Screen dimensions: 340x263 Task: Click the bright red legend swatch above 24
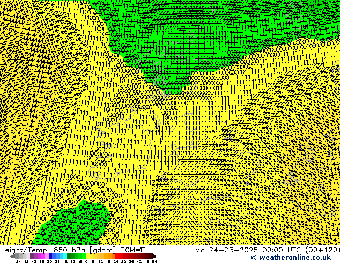pos(117,255)
